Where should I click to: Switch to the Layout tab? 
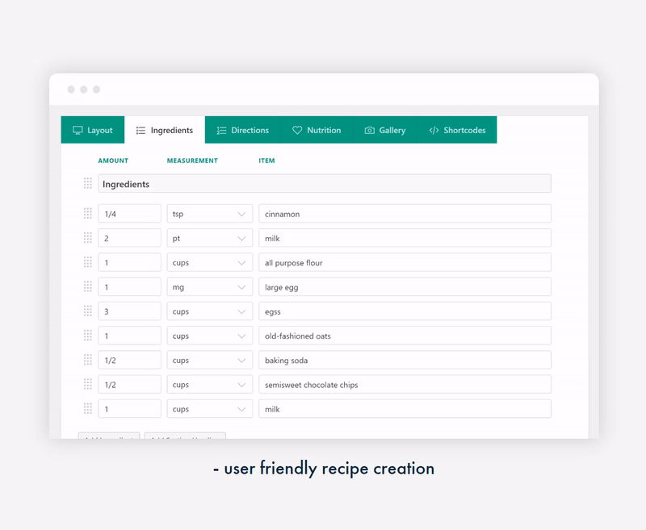tap(92, 130)
